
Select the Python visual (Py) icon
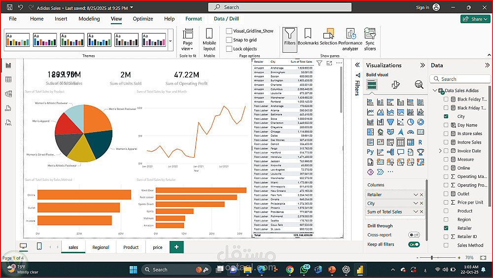(x=370, y=152)
